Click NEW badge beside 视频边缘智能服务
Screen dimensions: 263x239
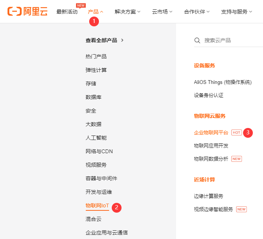click(241, 209)
